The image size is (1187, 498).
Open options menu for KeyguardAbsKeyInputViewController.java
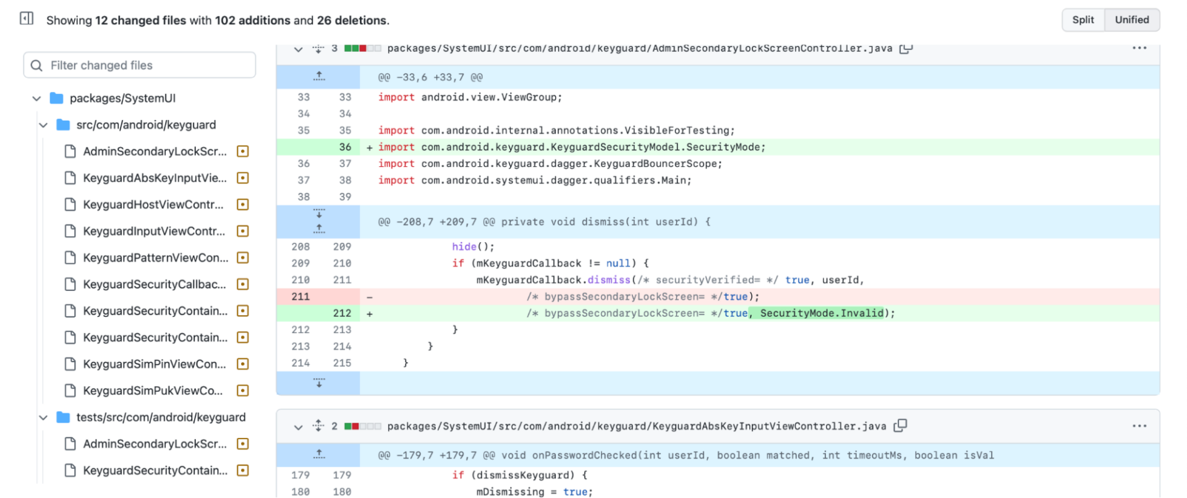1139,426
